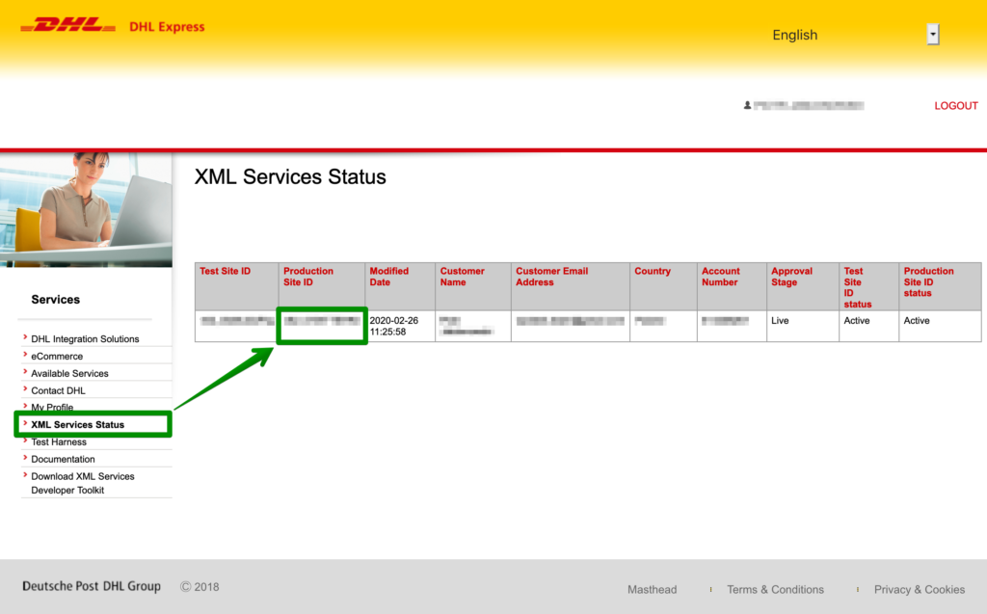
Task: Visit the Privacy & Cookies page
Action: (x=919, y=589)
